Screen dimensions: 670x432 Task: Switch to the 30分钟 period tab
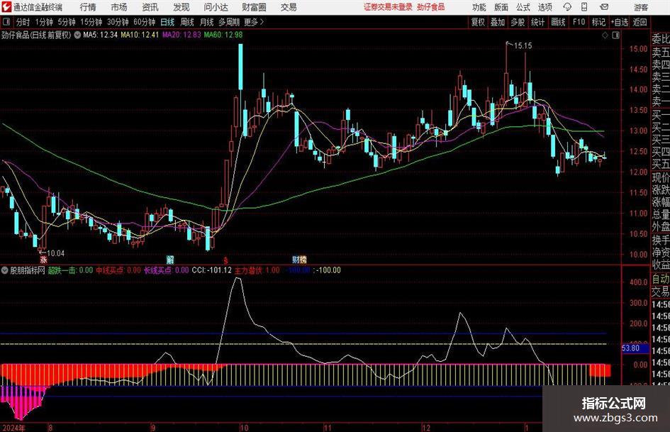[x=118, y=22]
